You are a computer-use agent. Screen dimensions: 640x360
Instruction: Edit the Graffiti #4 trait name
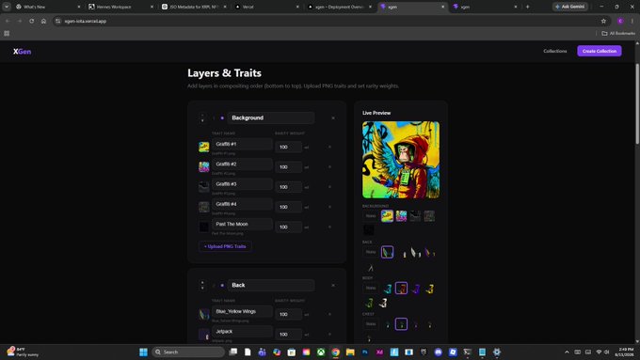tap(242, 204)
